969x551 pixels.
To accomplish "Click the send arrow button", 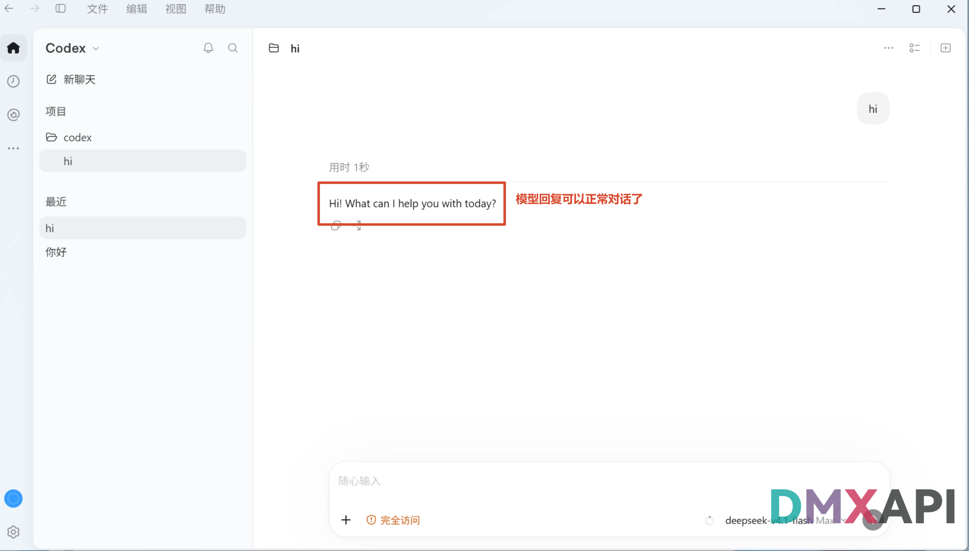I will (x=873, y=520).
